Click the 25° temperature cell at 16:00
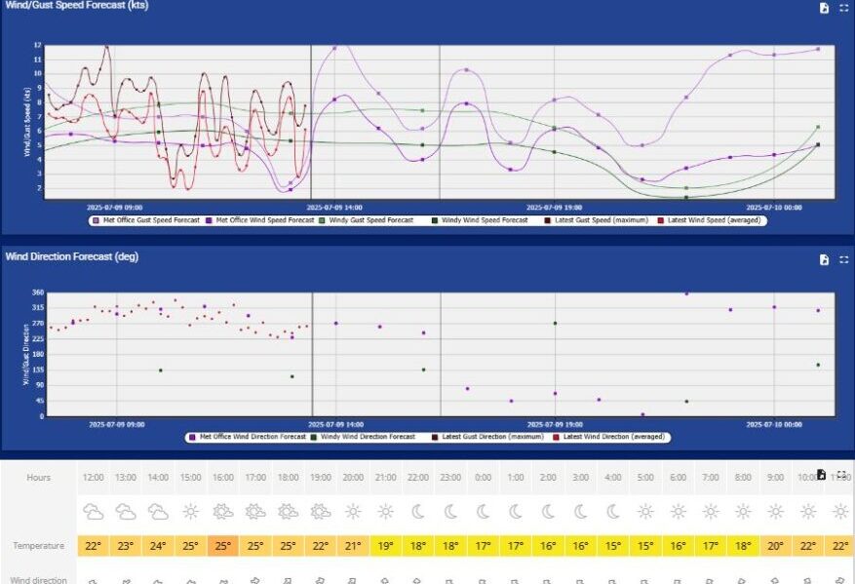The height and width of the screenshot is (584, 855). (x=222, y=546)
